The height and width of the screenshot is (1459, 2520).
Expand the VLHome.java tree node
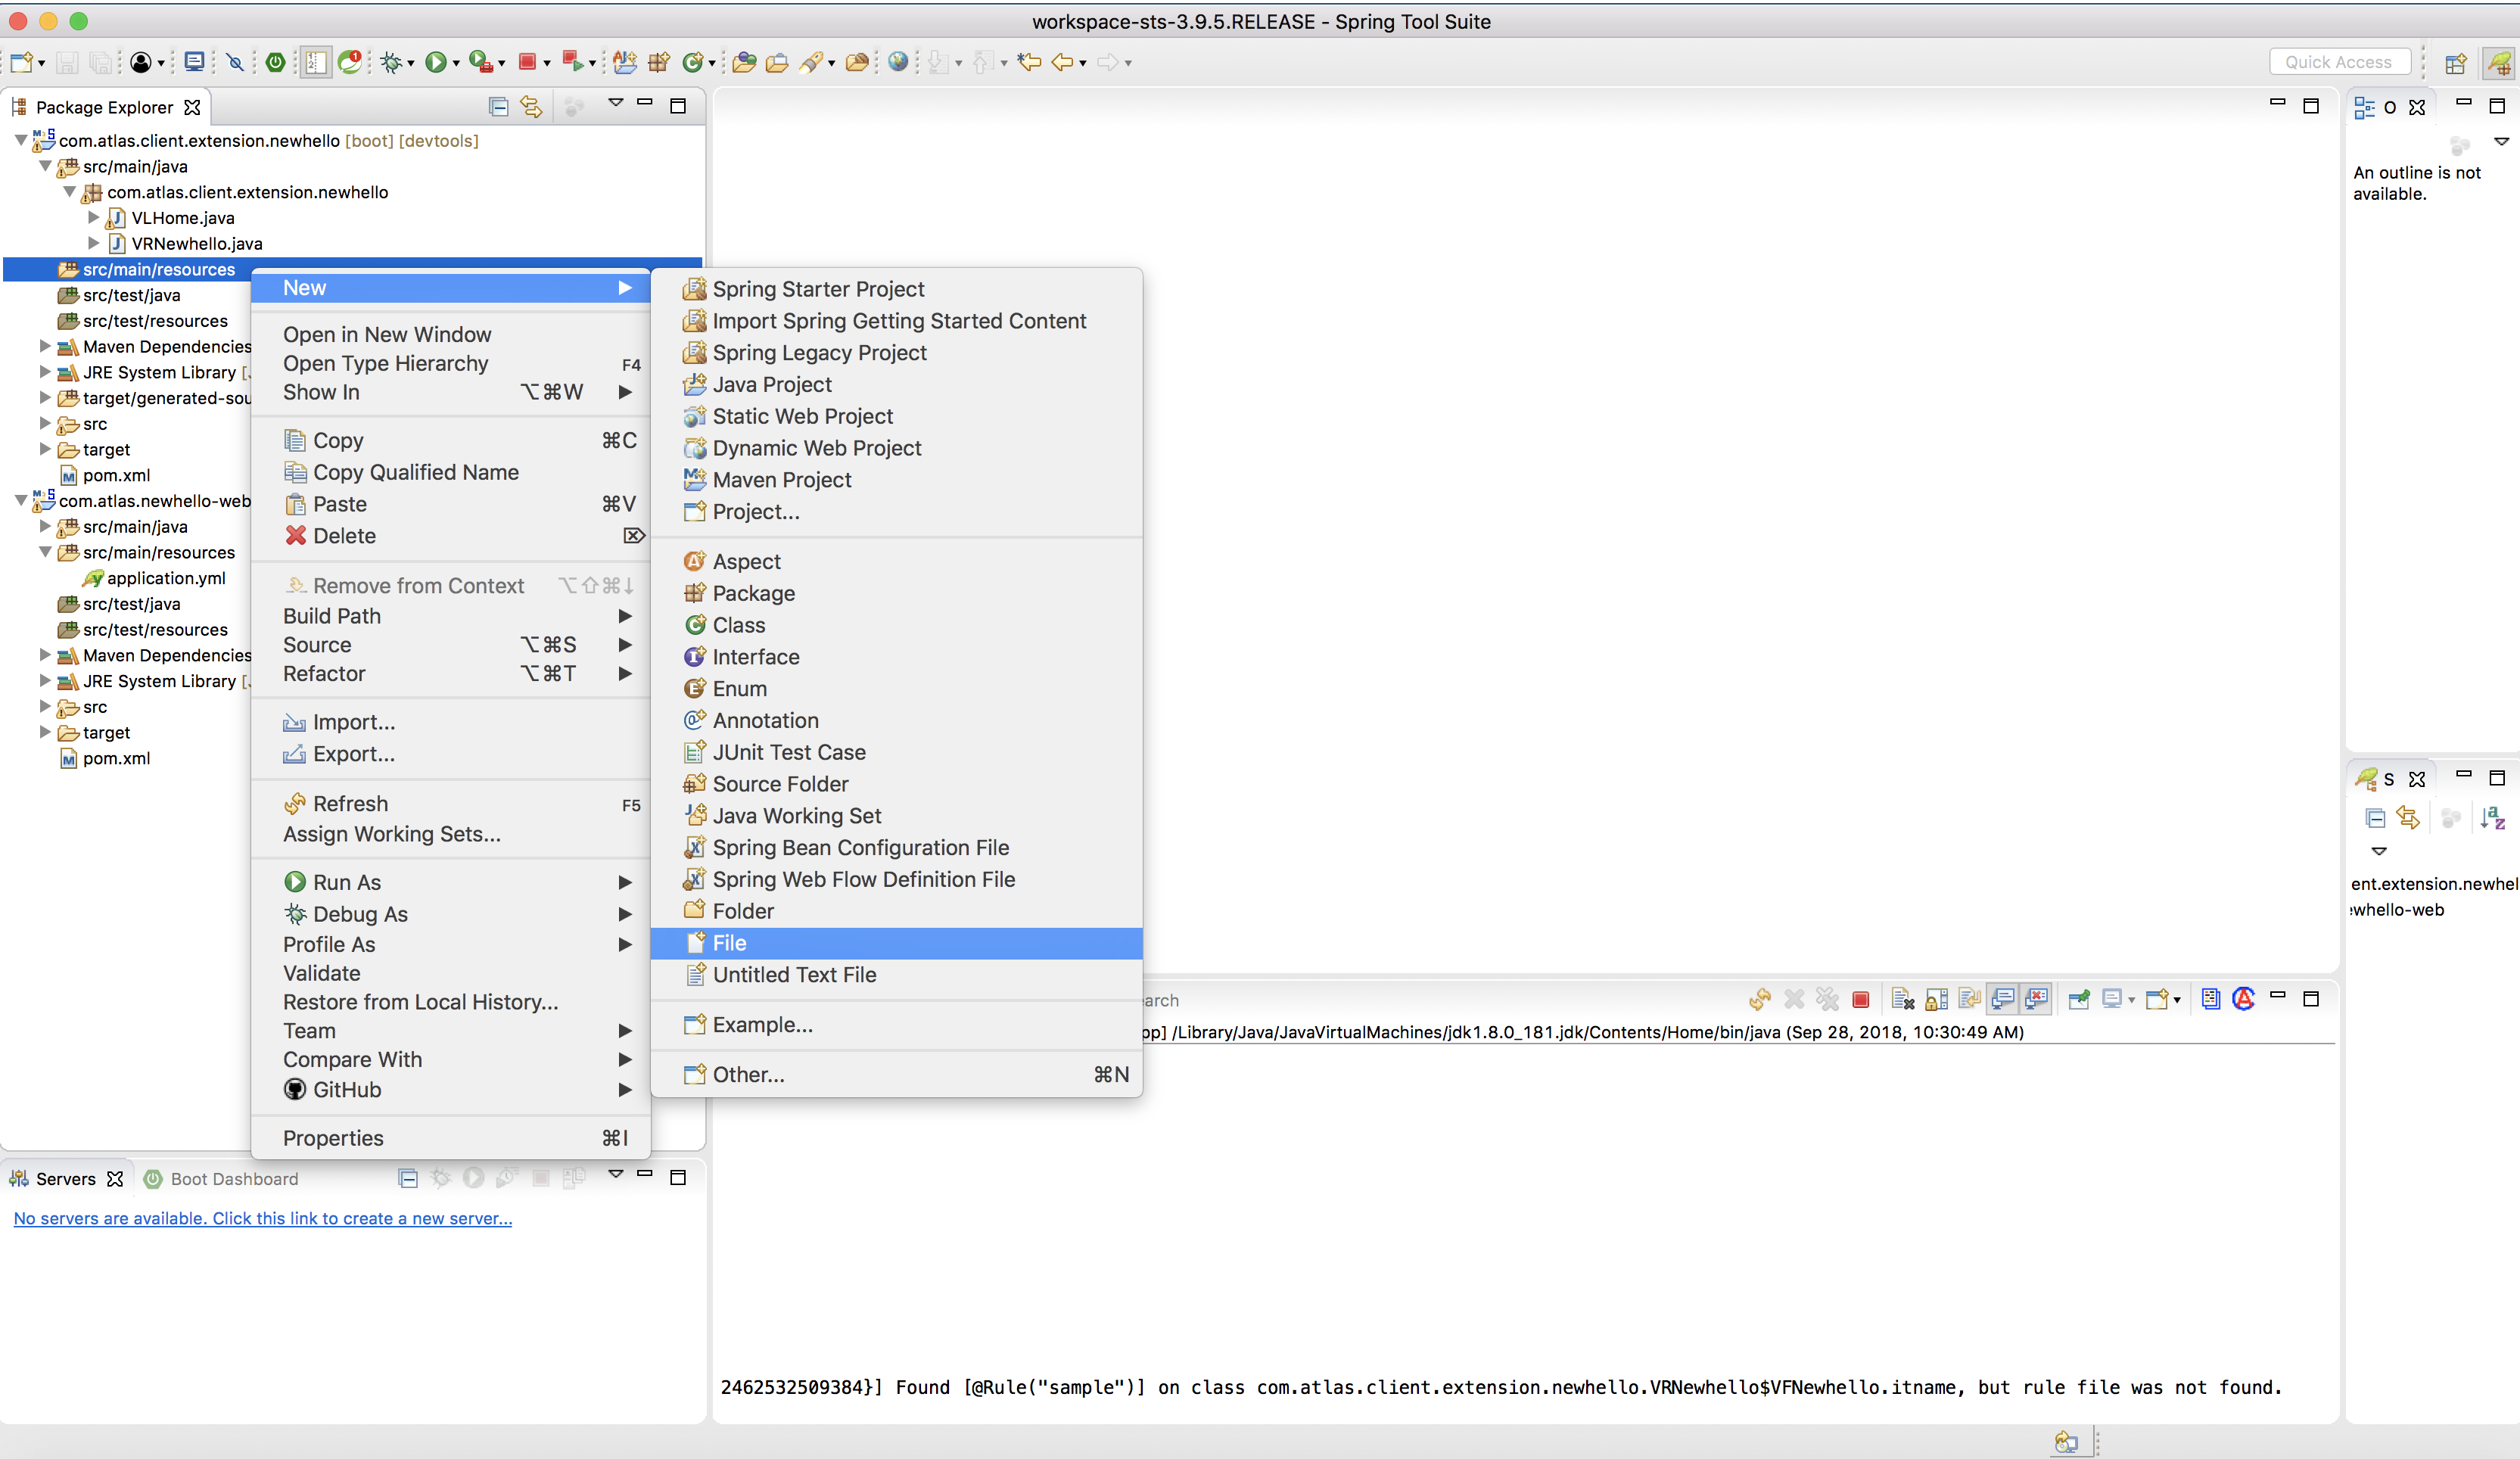tap(94, 217)
